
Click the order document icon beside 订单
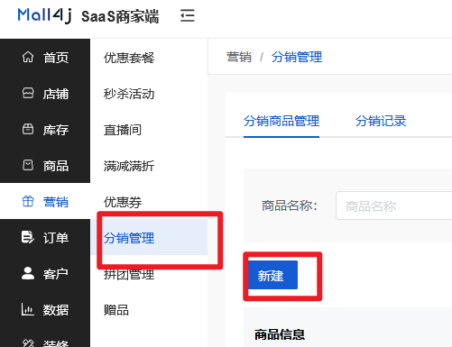28,237
